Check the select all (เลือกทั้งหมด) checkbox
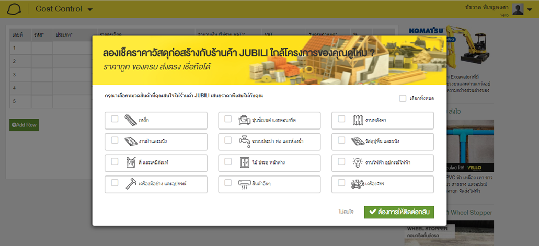Screen dimensions: 539x246 [x=402, y=98]
